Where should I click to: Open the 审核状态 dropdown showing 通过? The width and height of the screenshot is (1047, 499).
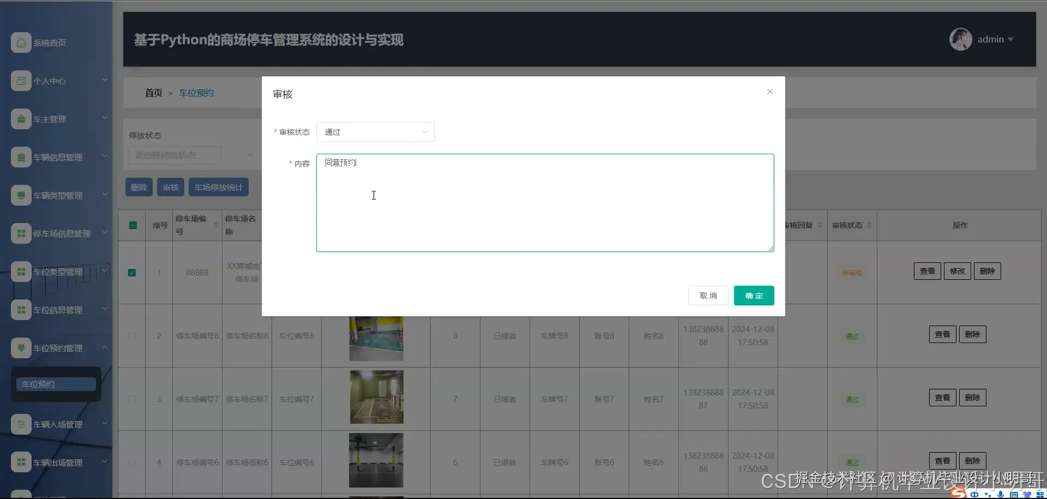[375, 132]
